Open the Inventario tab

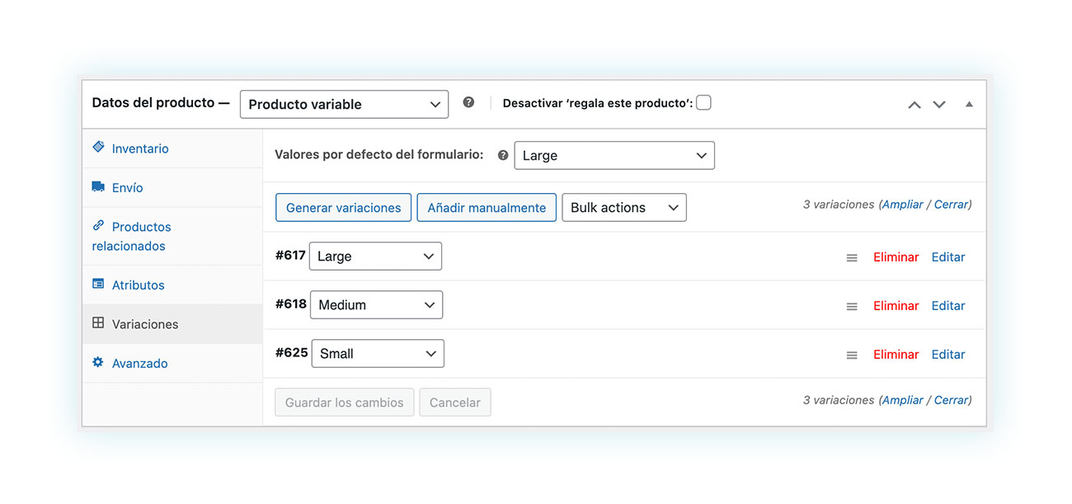coord(172,148)
